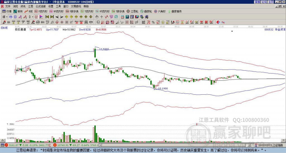Open the 浏览 menu
286x153 pixels.
click(16, 6)
